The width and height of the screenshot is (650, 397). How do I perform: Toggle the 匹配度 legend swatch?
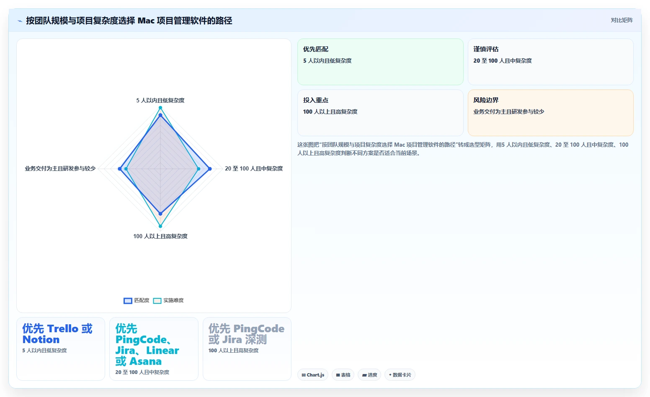pyautogui.click(x=128, y=300)
